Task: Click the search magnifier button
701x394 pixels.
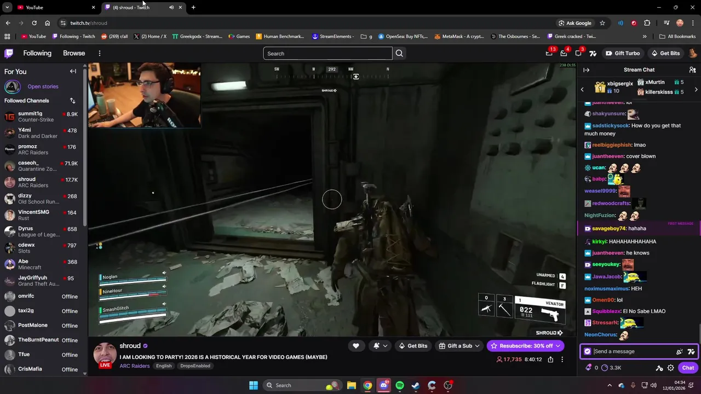Action: (399, 53)
